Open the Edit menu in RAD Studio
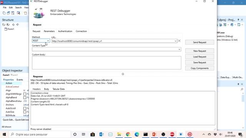Viewport: 246px width, 138px height. [x=11, y=8]
